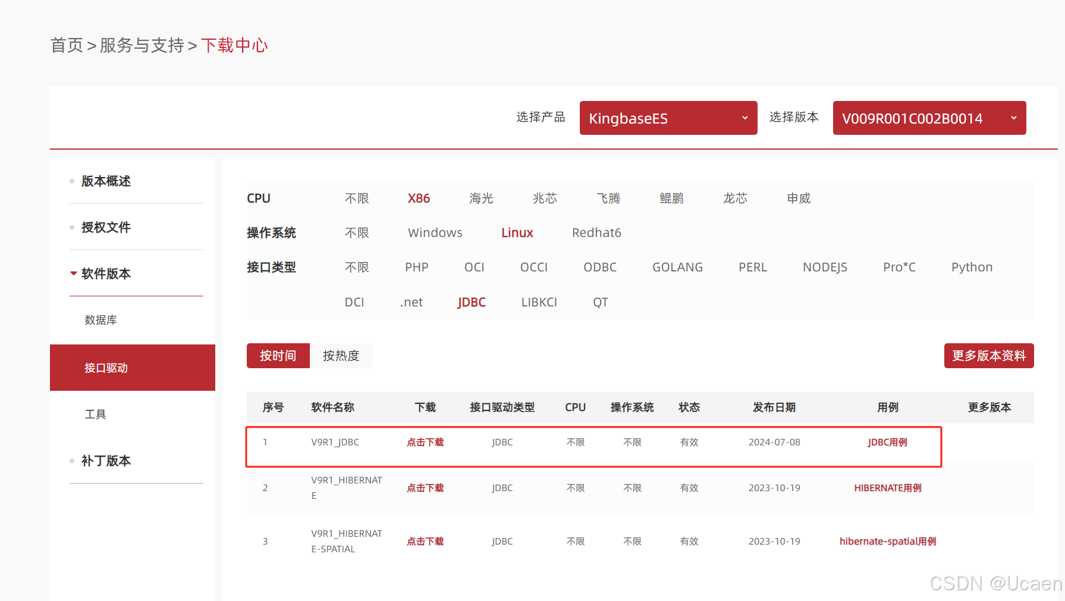Click the 发布日期 column header
The image size is (1065, 601).
pyautogui.click(x=774, y=407)
